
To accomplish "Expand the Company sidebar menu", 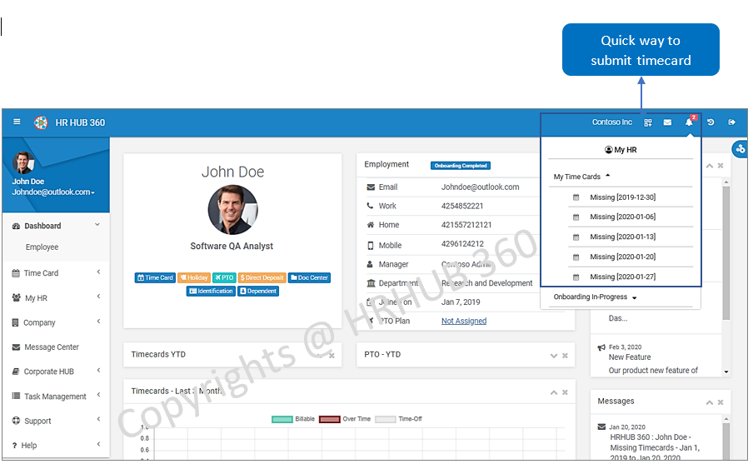I will (56, 322).
